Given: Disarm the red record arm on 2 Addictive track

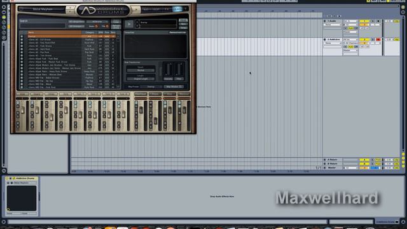Looking at the screenshot, I should pyautogui.click(x=378, y=39).
